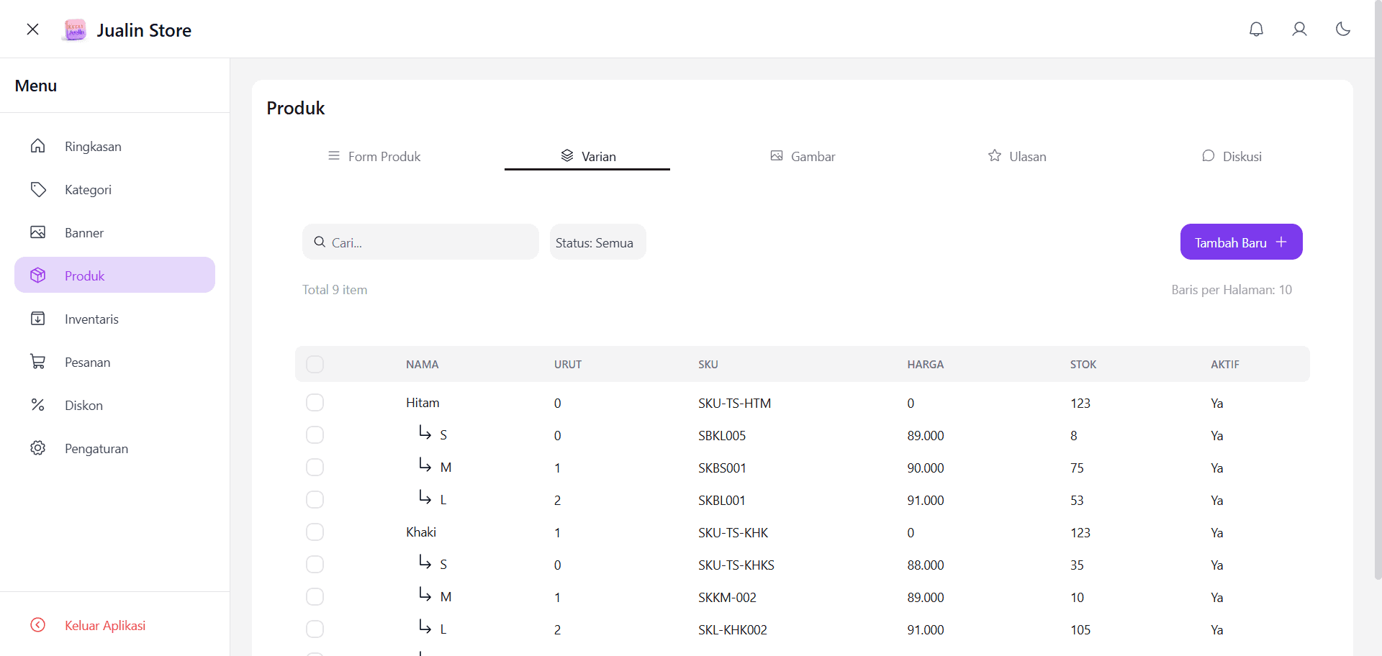Select the checkbox for the Khaki row
The image size is (1382, 656).
tap(315, 532)
